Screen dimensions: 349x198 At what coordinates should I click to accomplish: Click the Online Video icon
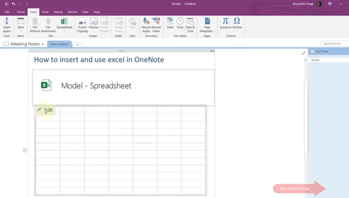pyautogui.click(x=118, y=25)
